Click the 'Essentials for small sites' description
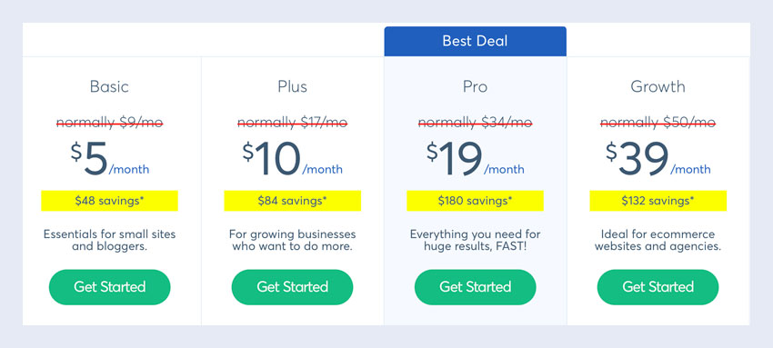 click(x=109, y=240)
